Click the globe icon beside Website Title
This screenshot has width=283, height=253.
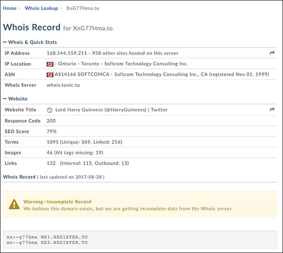pos(50,110)
